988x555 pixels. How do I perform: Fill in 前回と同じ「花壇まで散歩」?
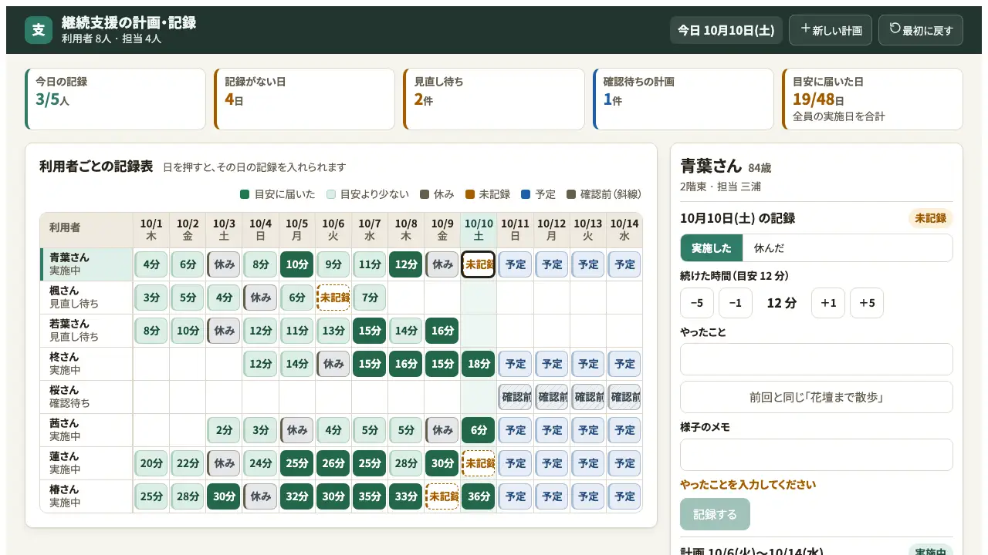817,397
